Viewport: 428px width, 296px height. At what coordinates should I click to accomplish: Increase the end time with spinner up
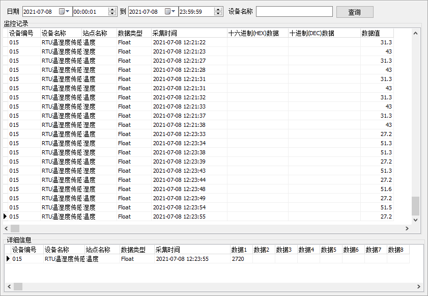pyautogui.click(x=218, y=10)
